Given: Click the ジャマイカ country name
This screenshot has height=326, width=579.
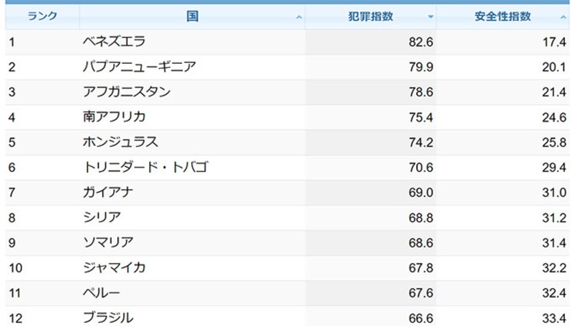Looking at the screenshot, I should (x=114, y=268).
